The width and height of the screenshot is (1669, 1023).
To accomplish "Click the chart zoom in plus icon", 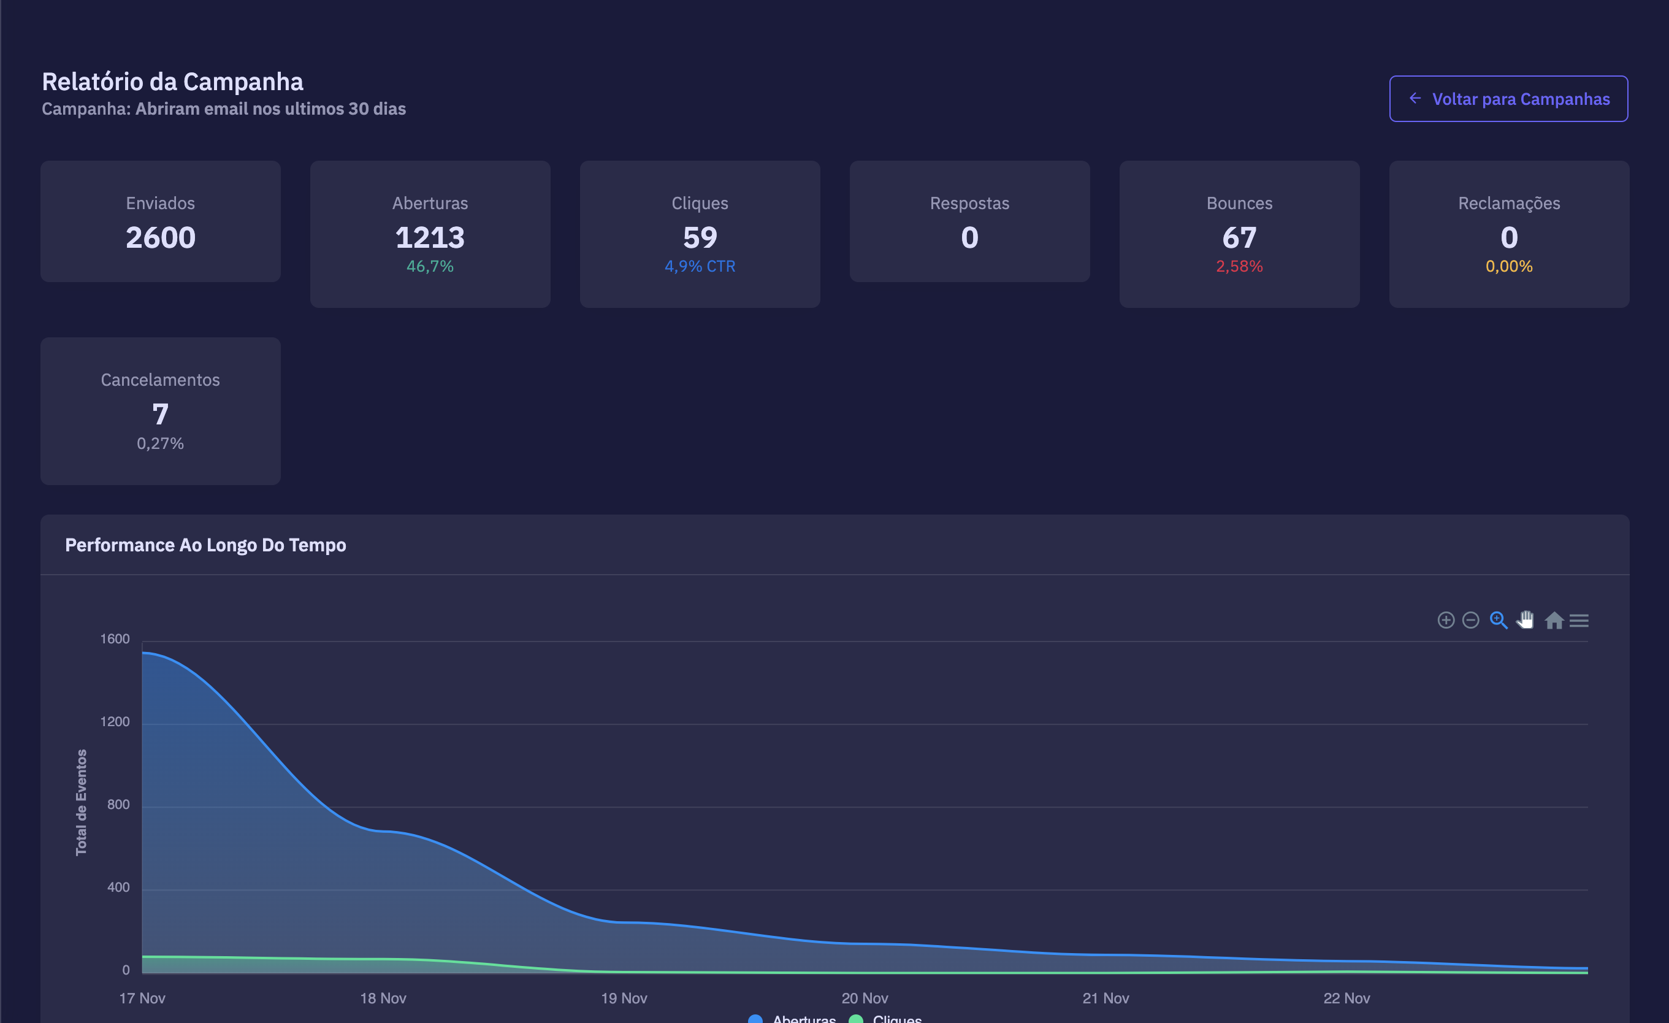I will click(1445, 620).
